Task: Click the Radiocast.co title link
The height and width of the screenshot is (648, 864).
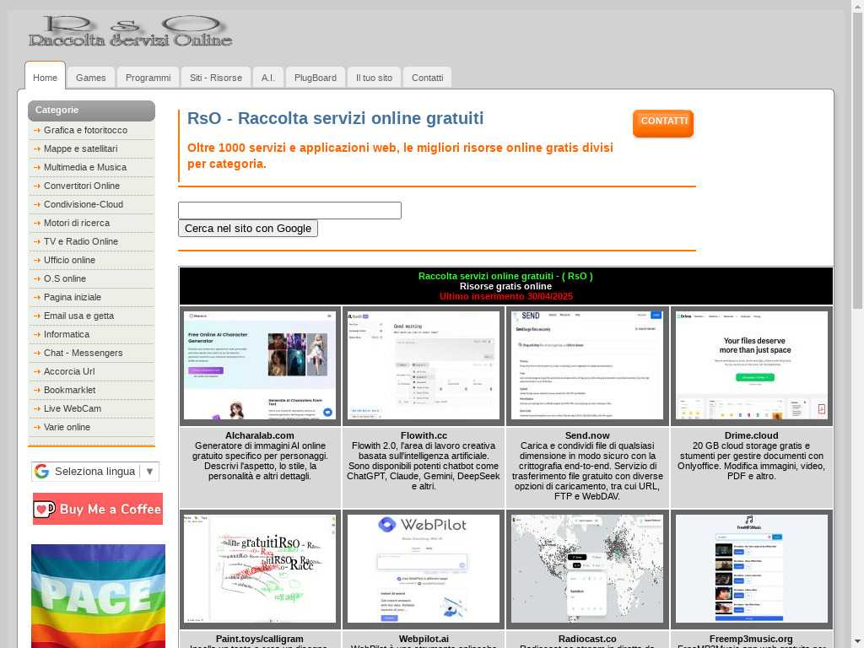Action: click(x=587, y=639)
